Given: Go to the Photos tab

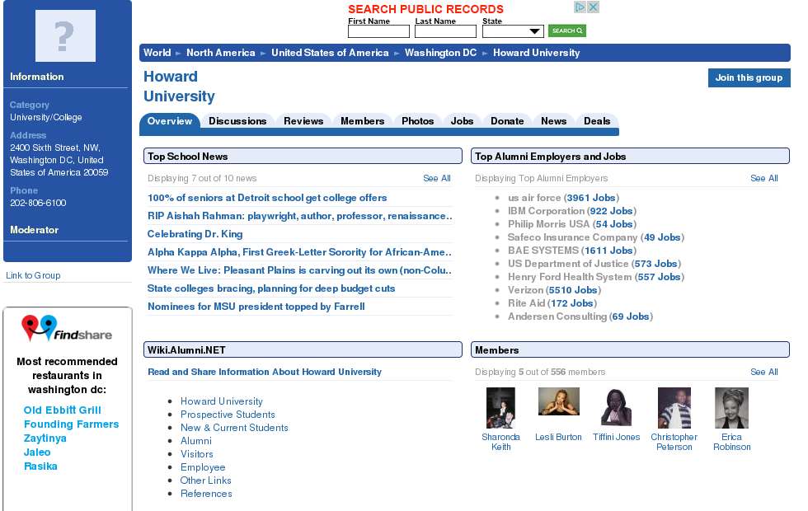Looking at the screenshot, I should coord(417,121).
